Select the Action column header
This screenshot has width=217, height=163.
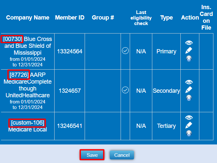point(190,18)
